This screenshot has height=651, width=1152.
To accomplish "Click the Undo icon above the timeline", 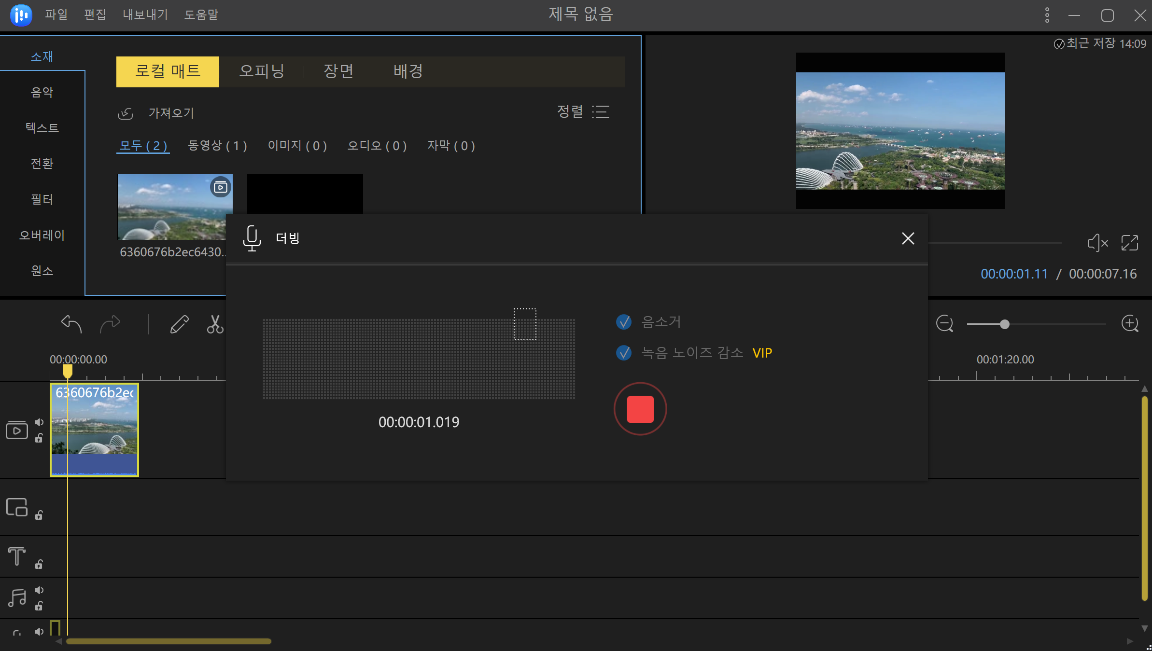I will click(70, 324).
